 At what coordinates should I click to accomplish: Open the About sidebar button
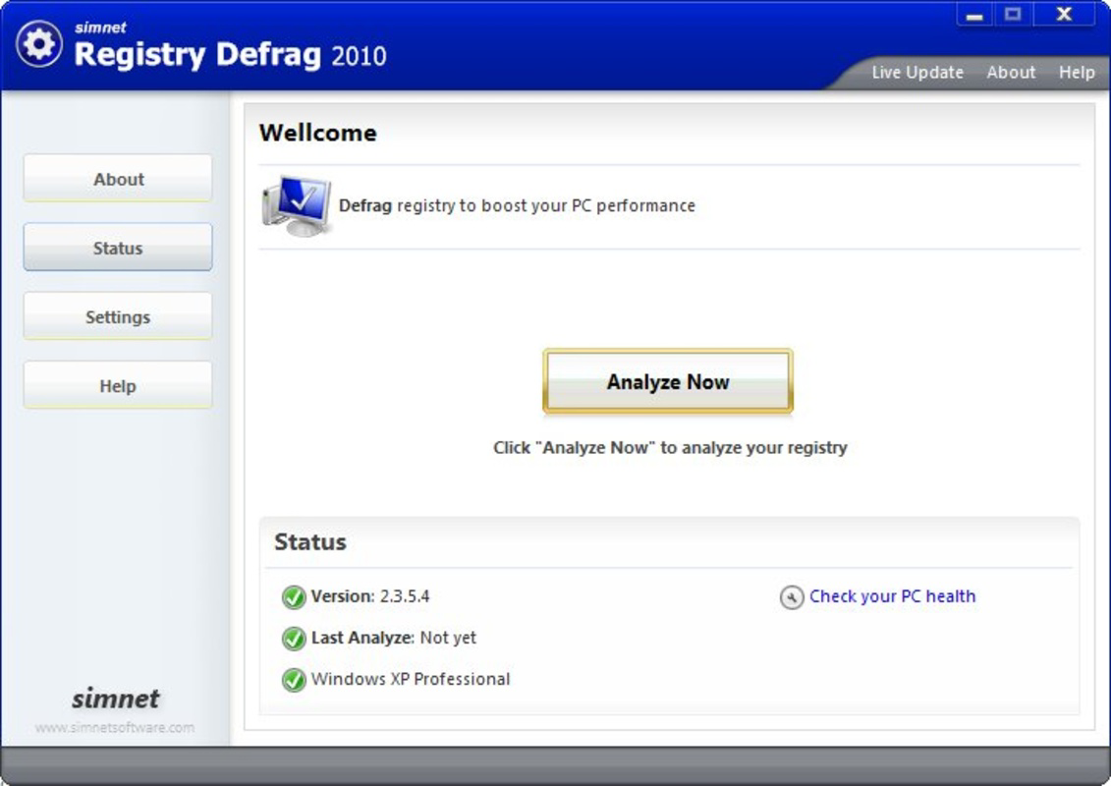pyautogui.click(x=118, y=179)
